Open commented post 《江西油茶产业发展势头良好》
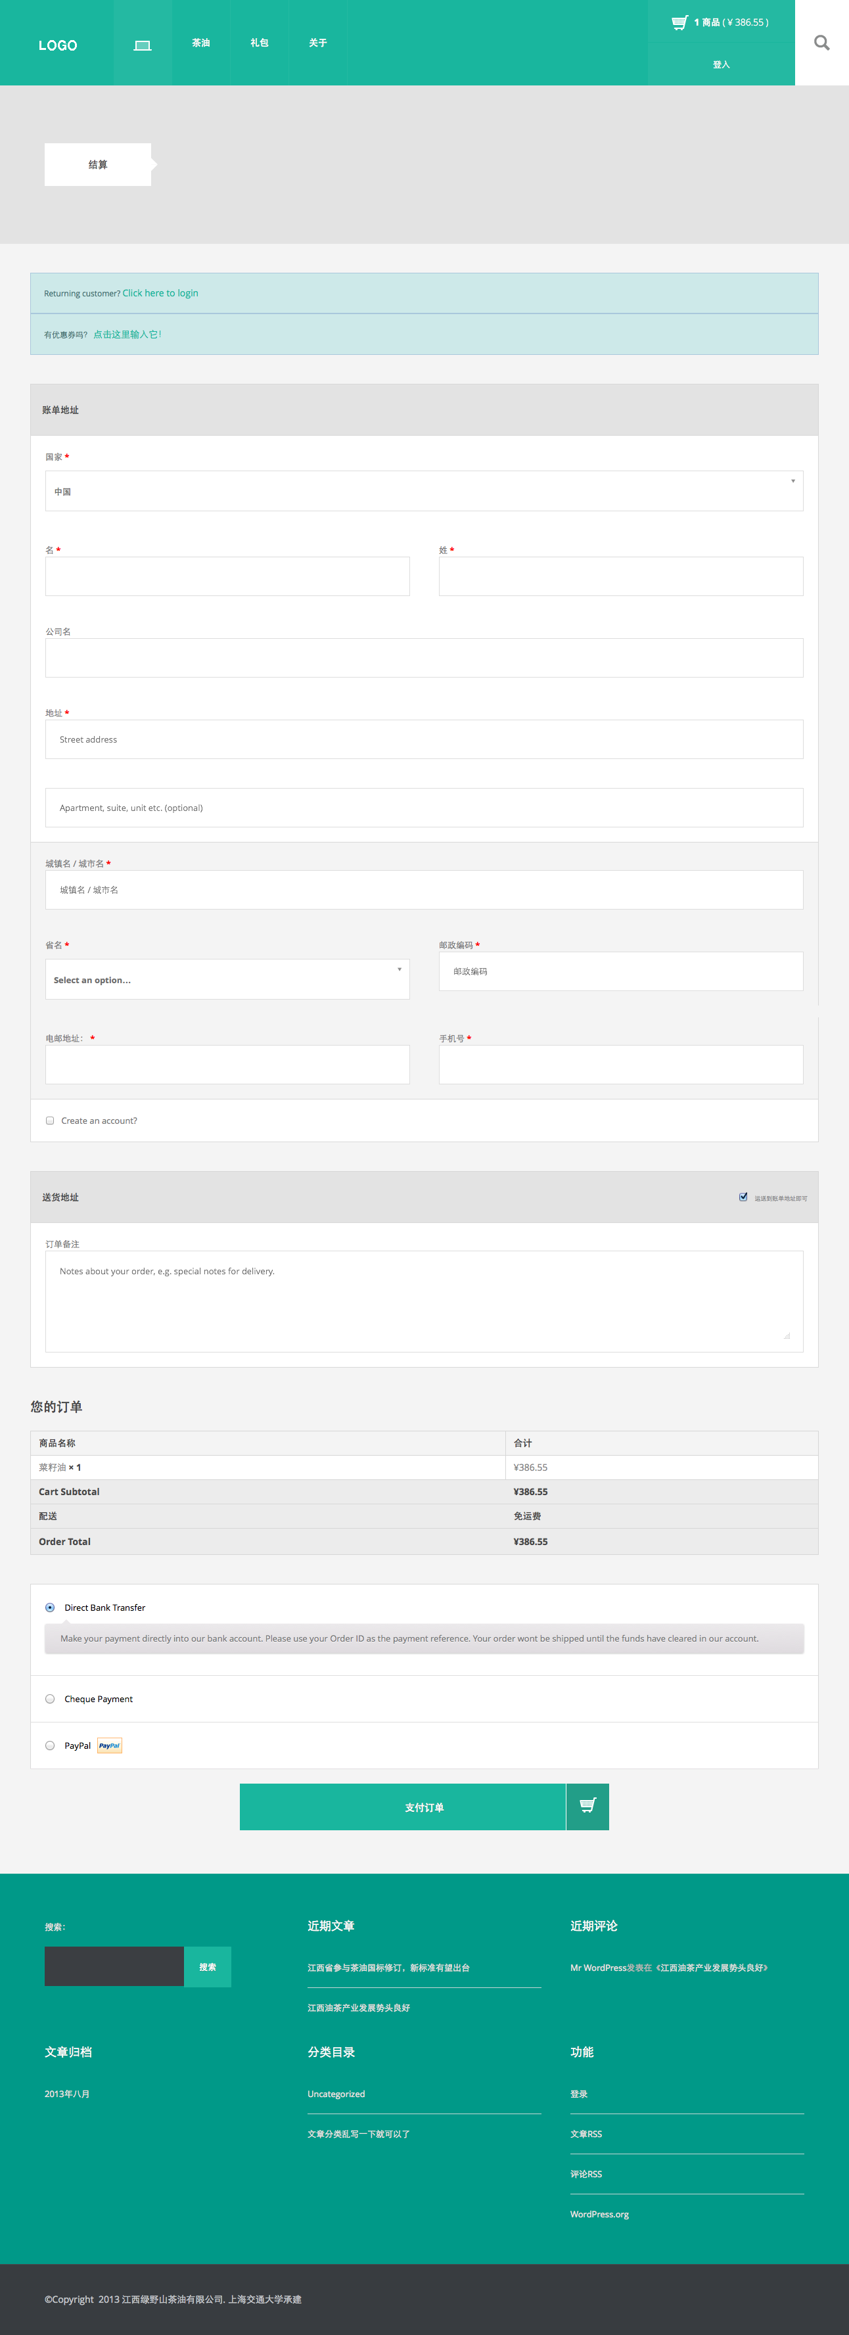Screen dimensions: 849x2335 click(711, 1968)
